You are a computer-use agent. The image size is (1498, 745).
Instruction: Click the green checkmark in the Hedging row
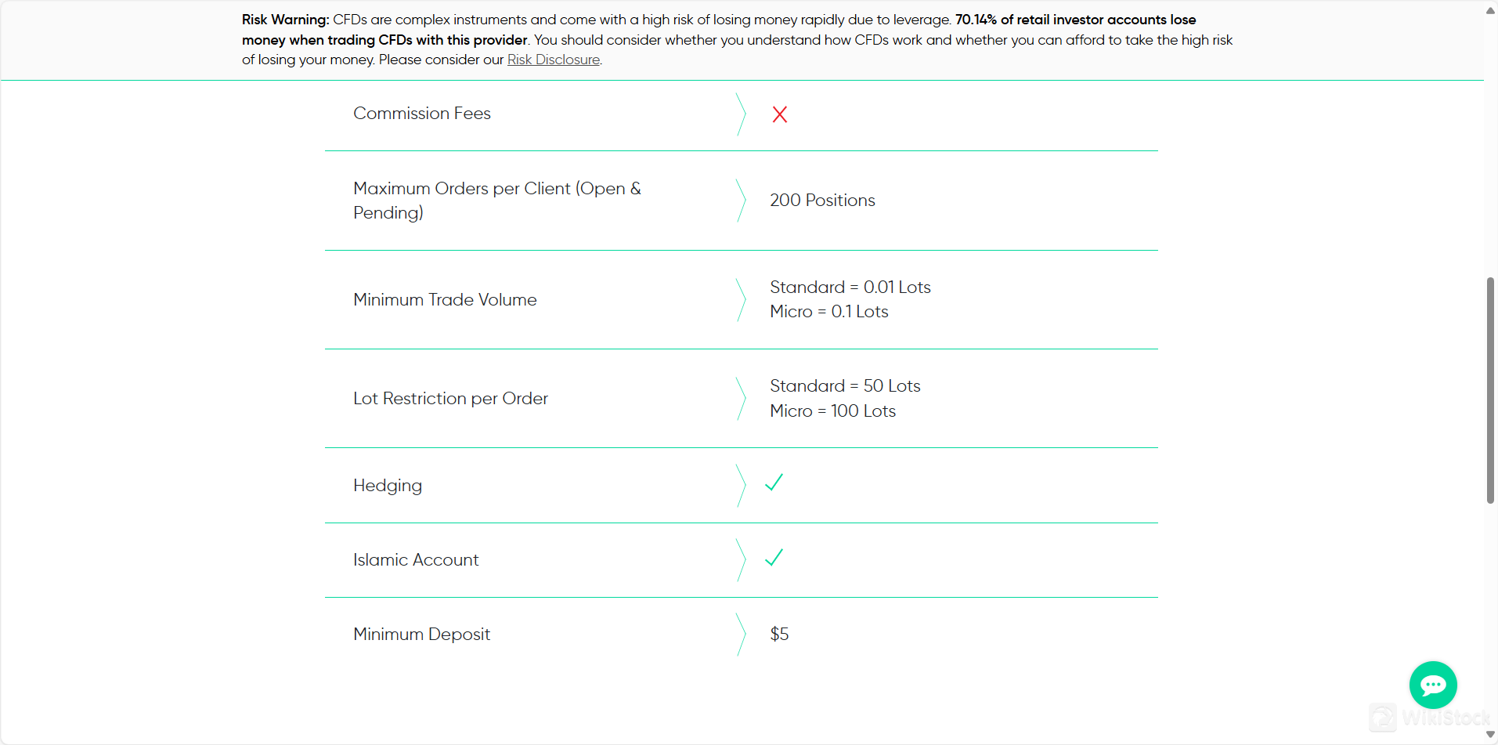774,483
